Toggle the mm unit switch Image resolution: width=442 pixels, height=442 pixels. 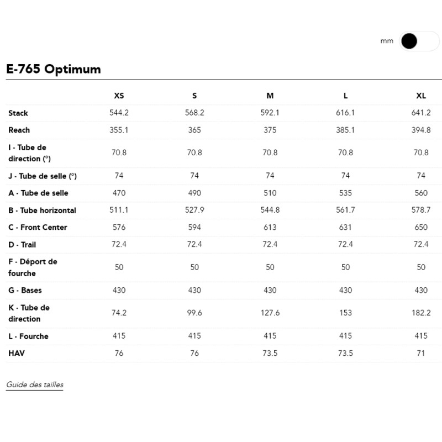click(419, 41)
